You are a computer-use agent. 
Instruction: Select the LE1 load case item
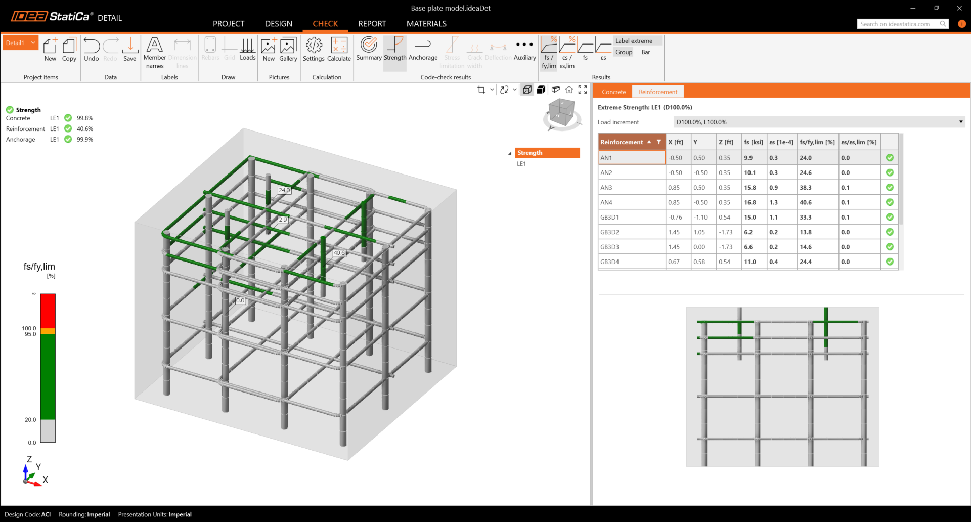[521, 164]
